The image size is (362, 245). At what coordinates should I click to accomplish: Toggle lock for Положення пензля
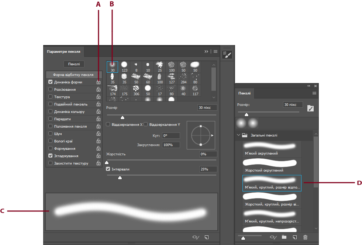coord(99,126)
